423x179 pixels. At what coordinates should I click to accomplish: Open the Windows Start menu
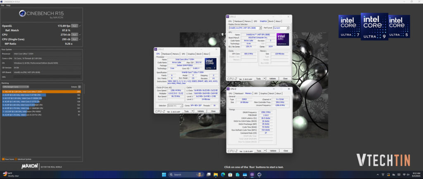click(x=164, y=174)
